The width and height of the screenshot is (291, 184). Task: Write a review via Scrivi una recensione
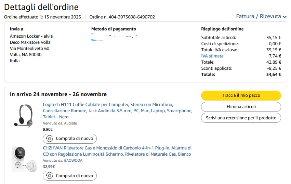tap(241, 118)
